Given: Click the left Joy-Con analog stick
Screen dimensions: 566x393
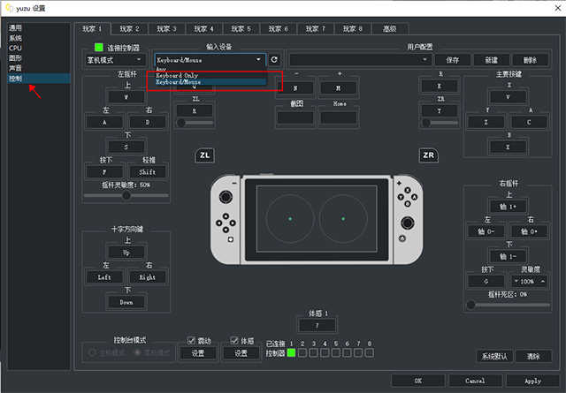Looking at the screenshot, I should point(226,197).
